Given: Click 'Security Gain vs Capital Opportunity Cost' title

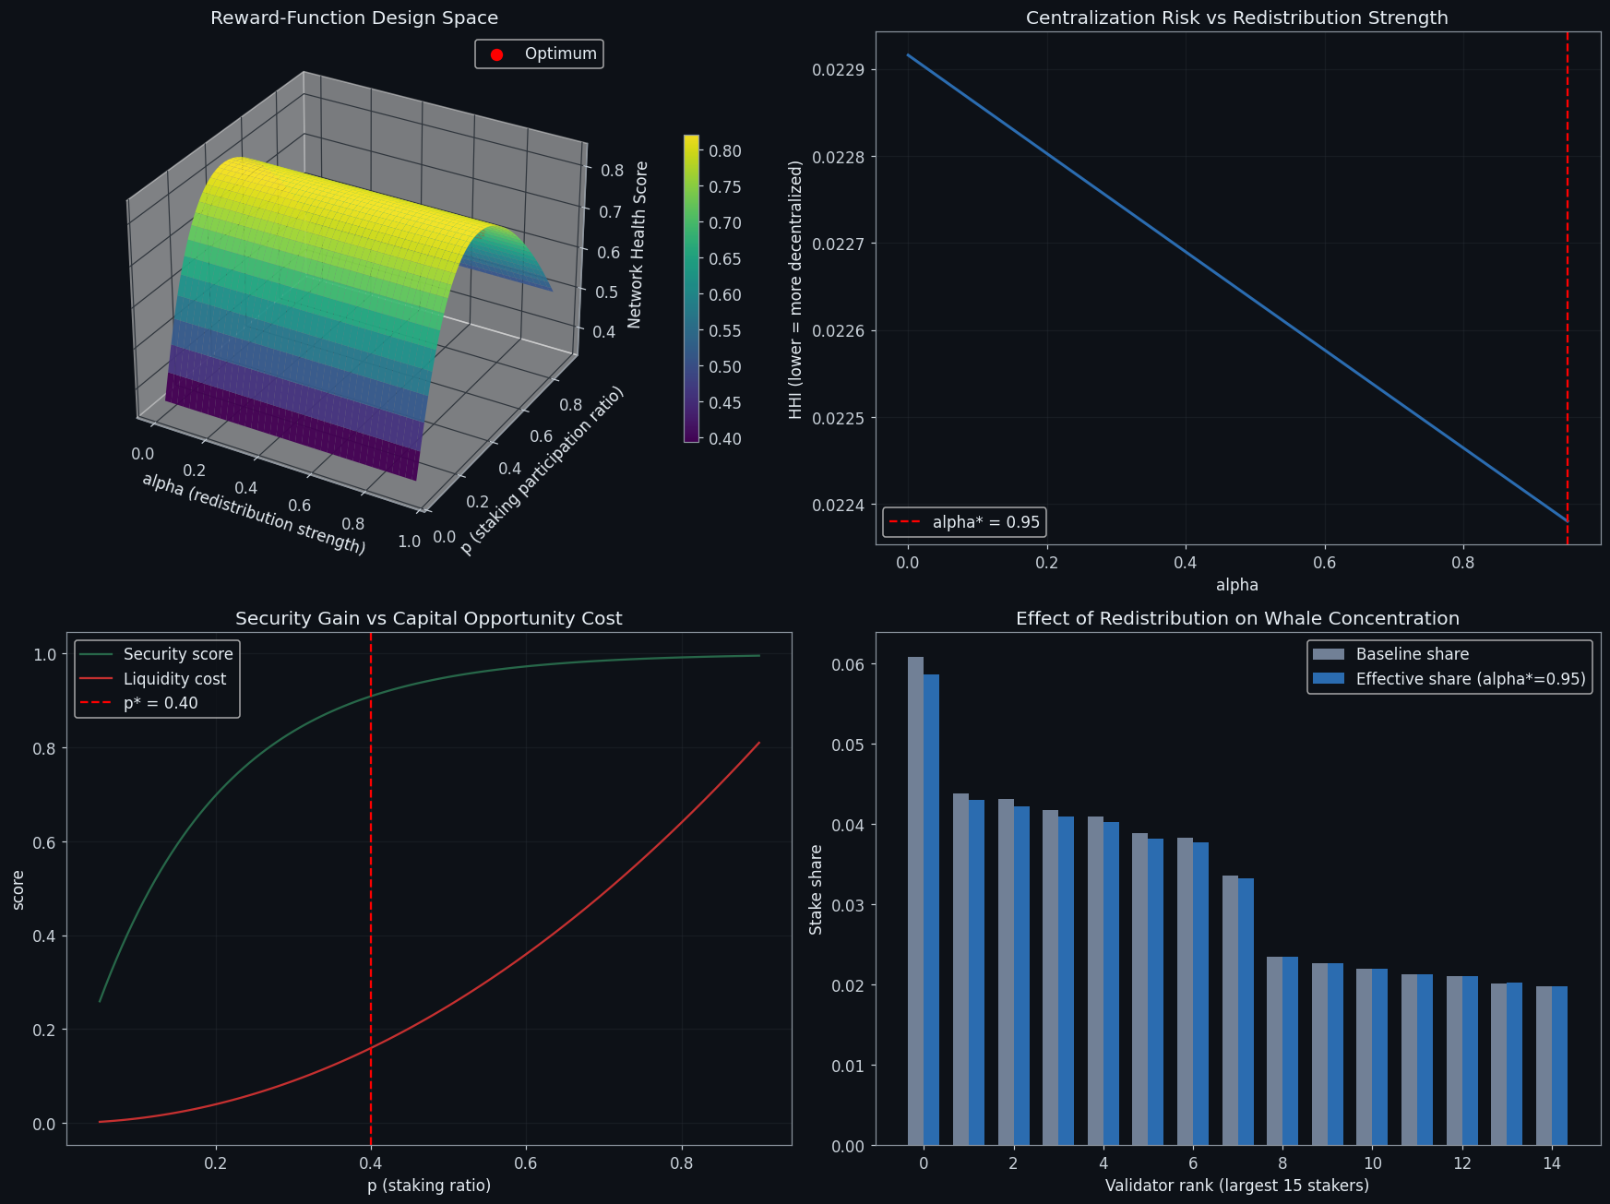Looking at the screenshot, I should [429, 618].
